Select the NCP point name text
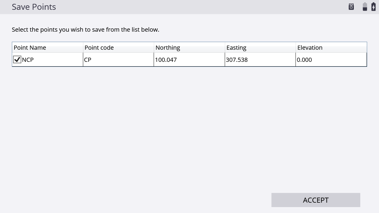 (x=28, y=60)
